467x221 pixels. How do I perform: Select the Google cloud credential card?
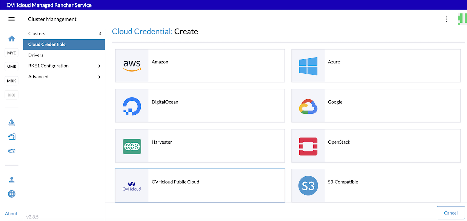pos(376,105)
